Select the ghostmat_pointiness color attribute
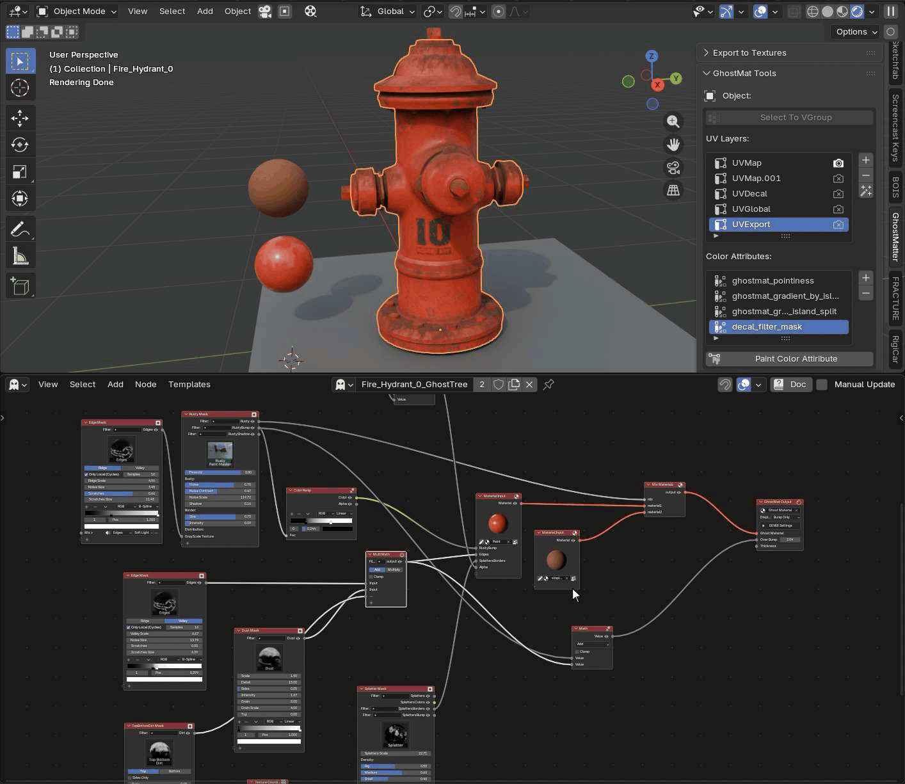This screenshot has width=905, height=784. coord(773,281)
